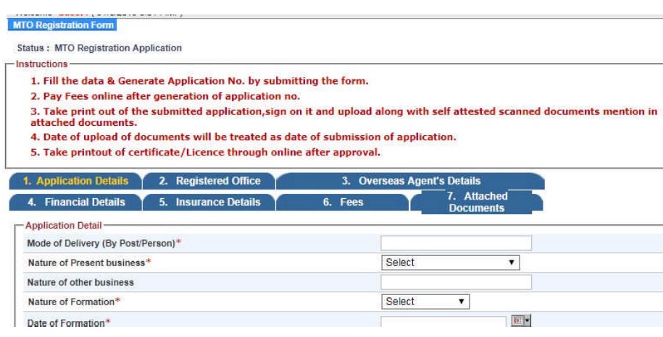Focus the Mode of Delivery input field
The width and height of the screenshot is (663, 337).
coord(456,244)
